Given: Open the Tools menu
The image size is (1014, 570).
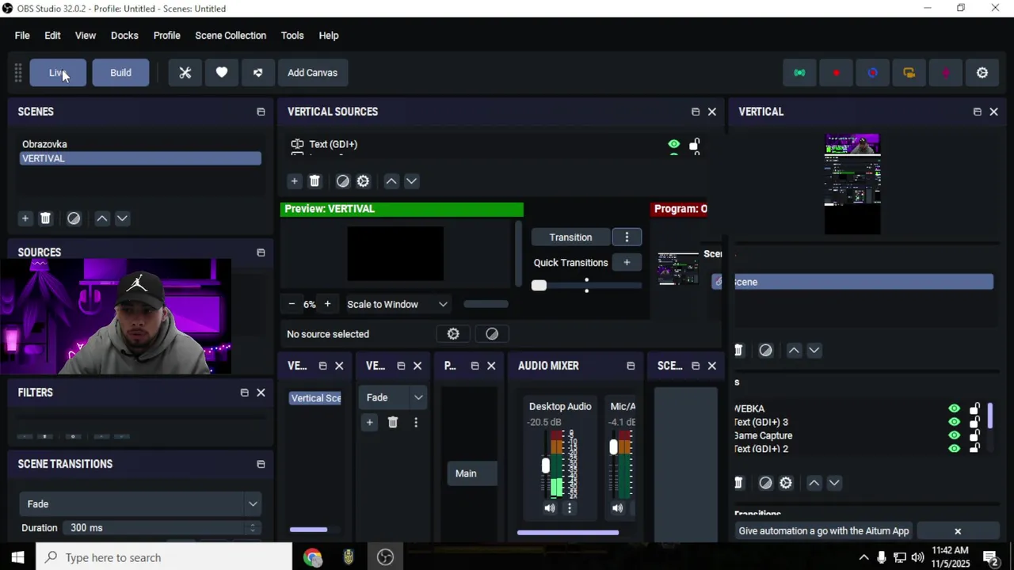Looking at the screenshot, I should [x=292, y=36].
